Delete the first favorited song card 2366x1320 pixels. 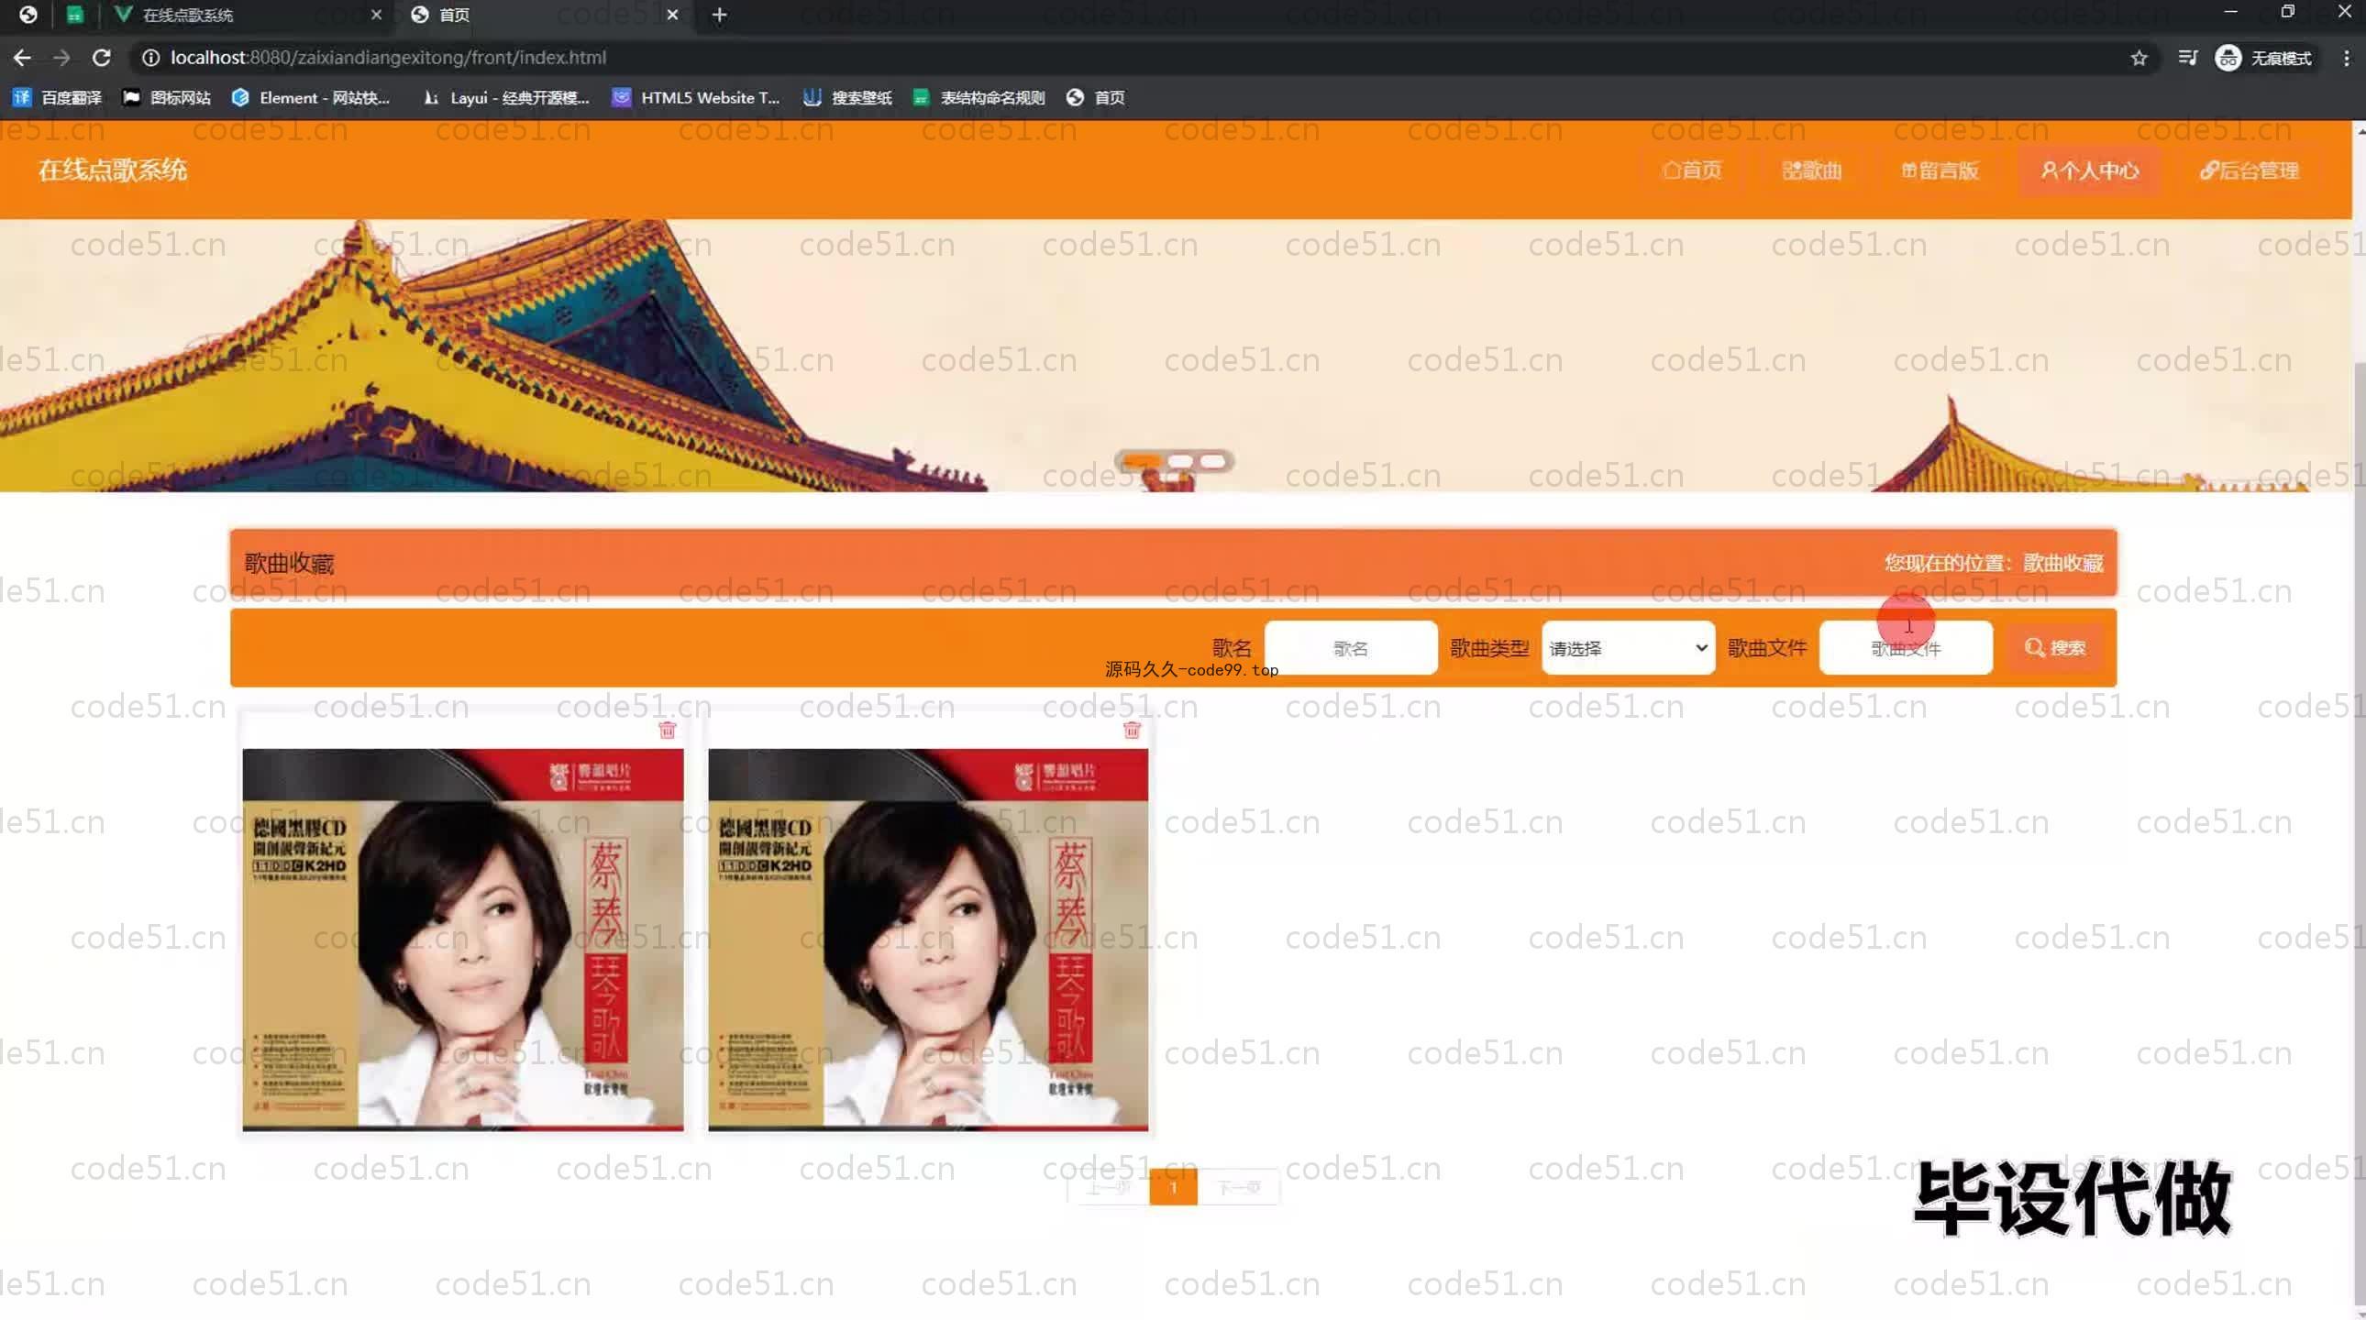pyautogui.click(x=668, y=730)
